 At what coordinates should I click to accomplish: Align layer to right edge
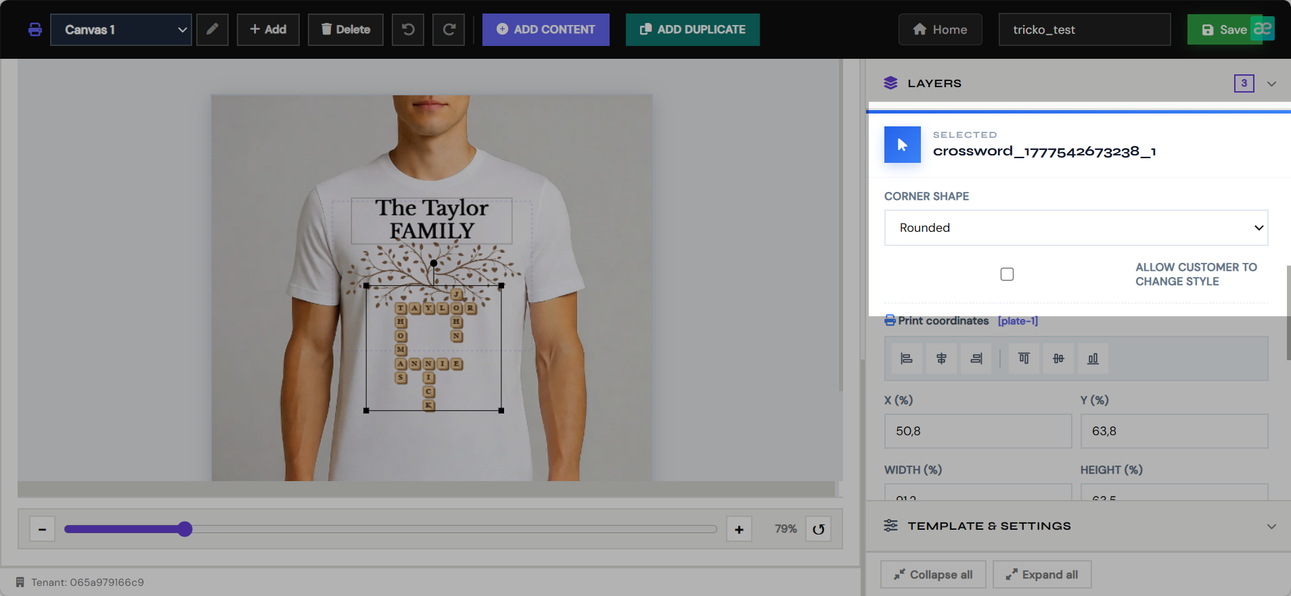click(976, 359)
